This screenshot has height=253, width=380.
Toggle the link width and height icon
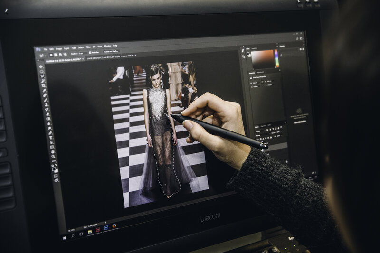coord(262,82)
